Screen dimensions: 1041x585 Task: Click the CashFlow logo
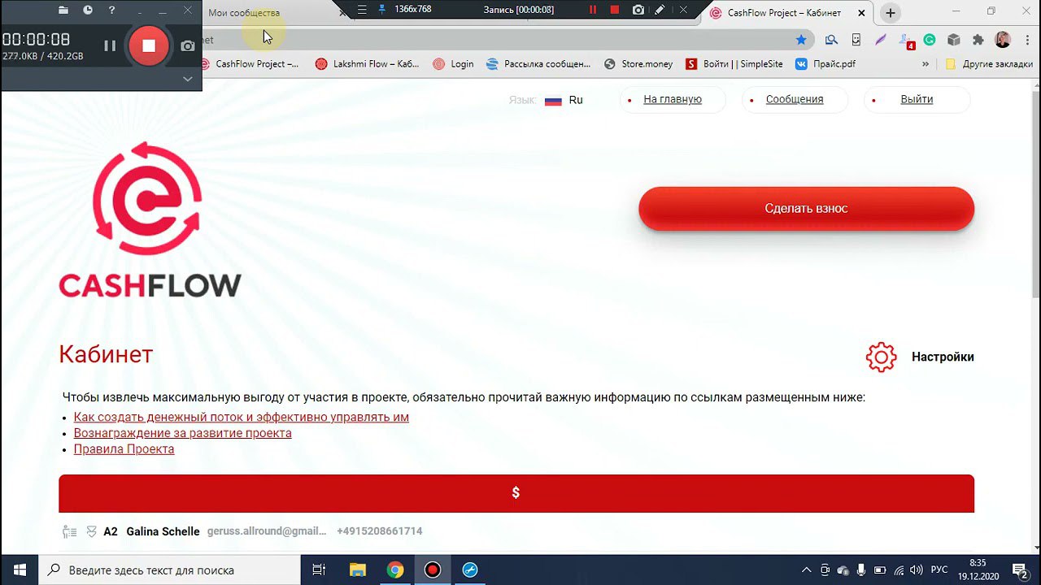pos(150,219)
